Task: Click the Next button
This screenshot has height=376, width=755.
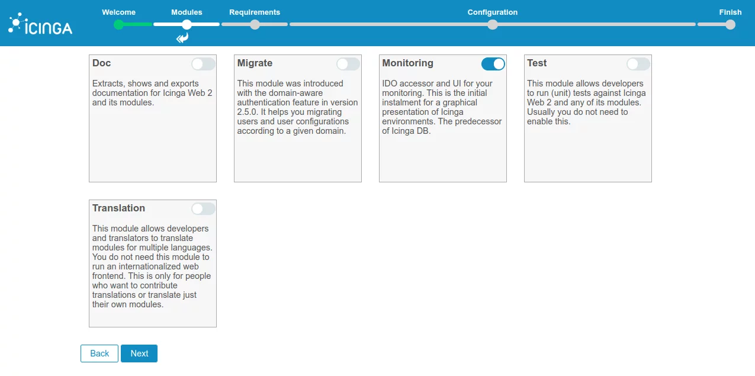Action: (x=139, y=353)
